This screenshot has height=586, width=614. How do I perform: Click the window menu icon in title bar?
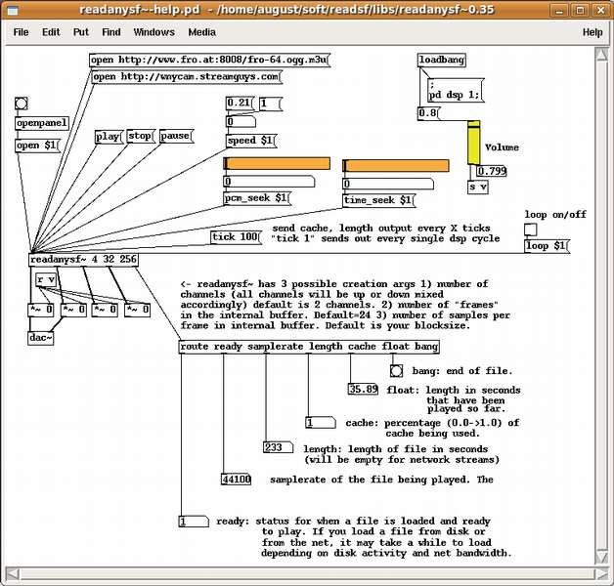tap(13, 10)
